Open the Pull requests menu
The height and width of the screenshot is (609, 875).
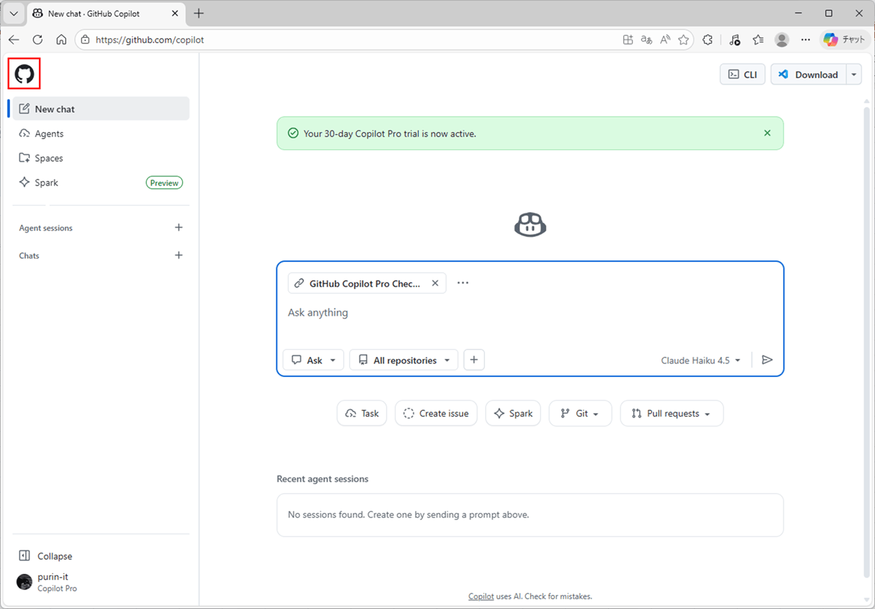pyautogui.click(x=671, y=413)
